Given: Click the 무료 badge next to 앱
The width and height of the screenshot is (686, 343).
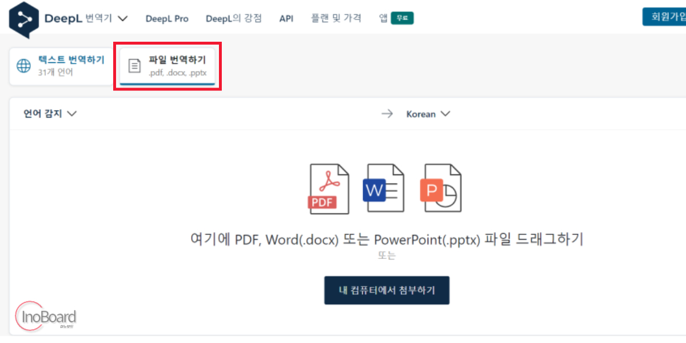Looking at the screenshot, I should tap(402, 18).
